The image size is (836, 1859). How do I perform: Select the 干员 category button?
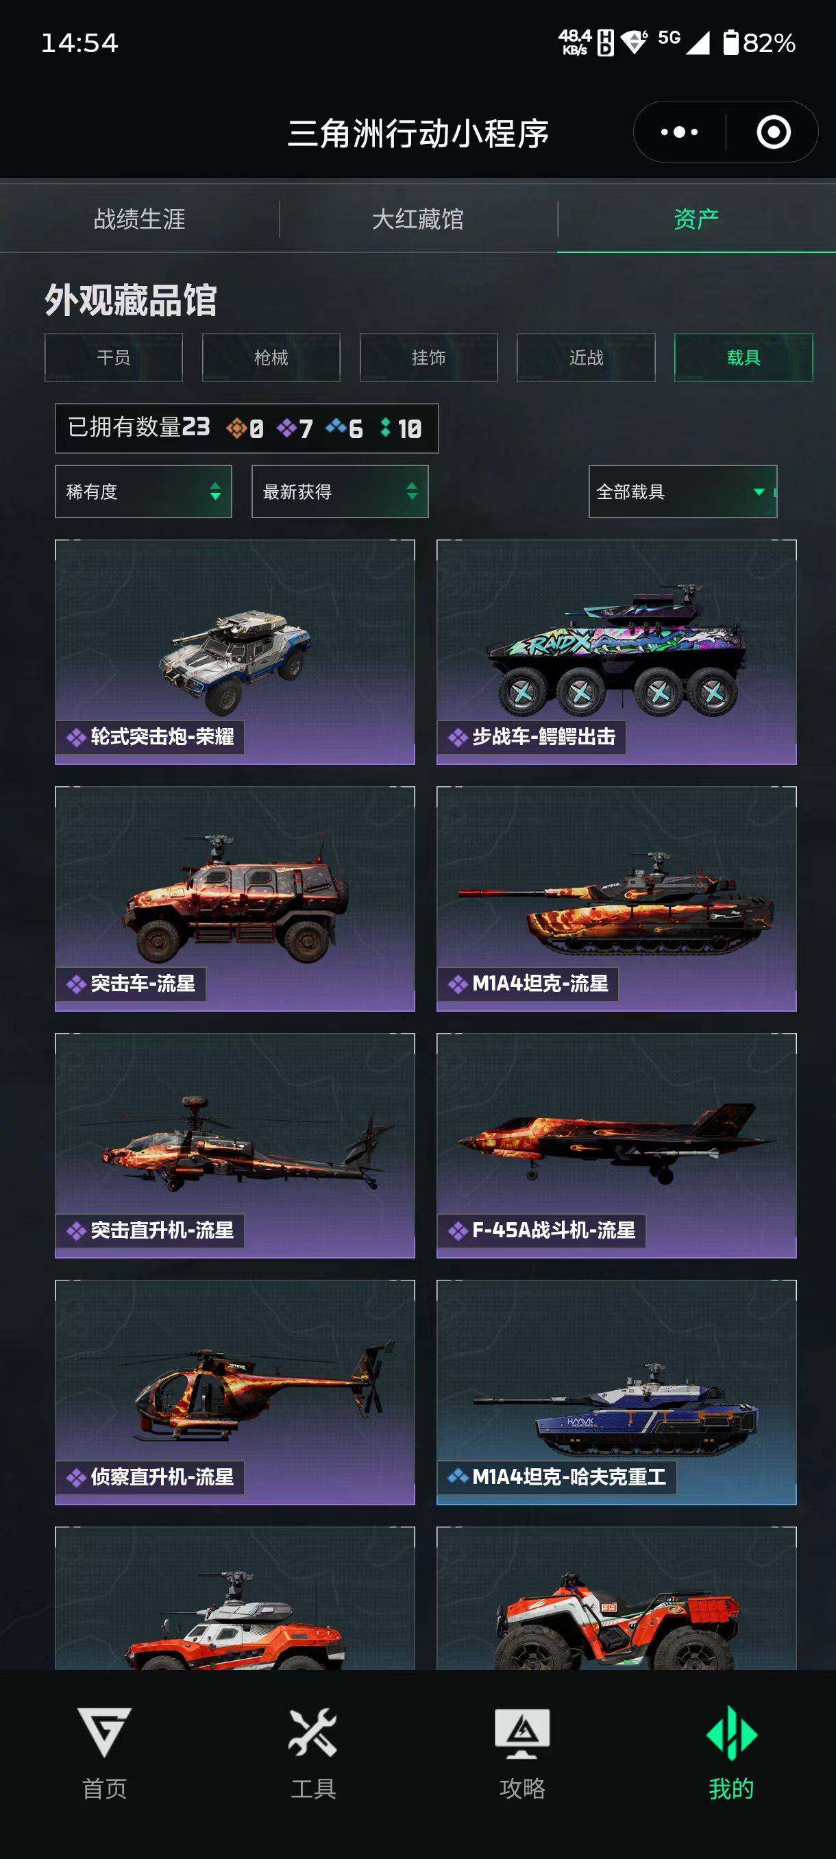(114, 357)
